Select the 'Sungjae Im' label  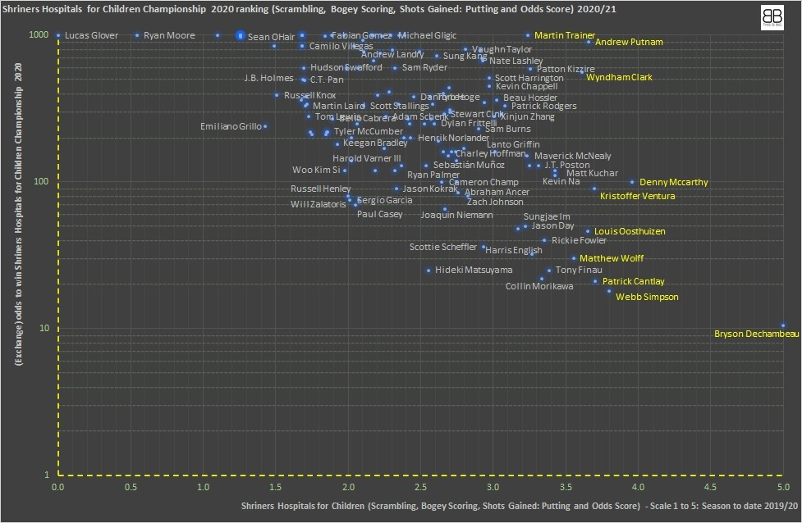[x=546, y=216]
